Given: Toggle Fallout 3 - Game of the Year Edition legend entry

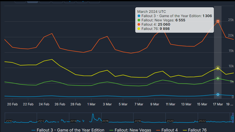Looking at the screenshot, I should click(x=68, y=130).
